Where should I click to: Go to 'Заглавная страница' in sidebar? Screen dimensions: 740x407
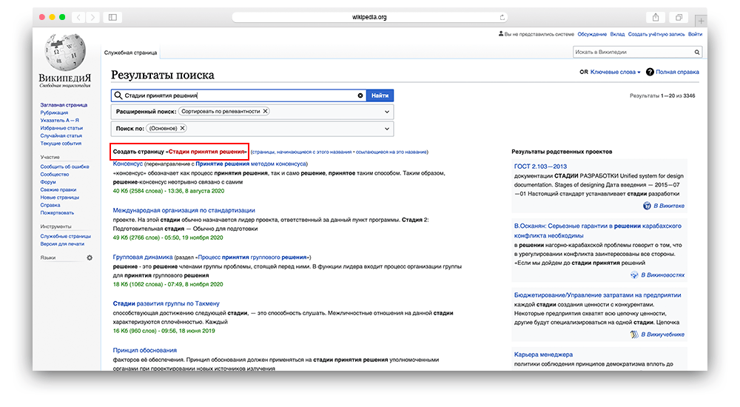point(64,105)
